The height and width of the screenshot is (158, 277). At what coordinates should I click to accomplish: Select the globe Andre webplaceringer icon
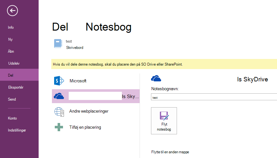click(x=59, y=112)
